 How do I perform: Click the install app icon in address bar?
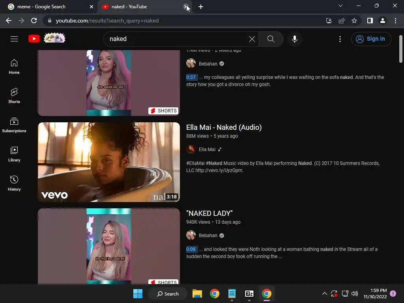(329, 21)
